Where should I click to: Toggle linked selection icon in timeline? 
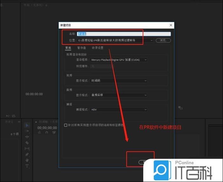[x=54, y=132]
